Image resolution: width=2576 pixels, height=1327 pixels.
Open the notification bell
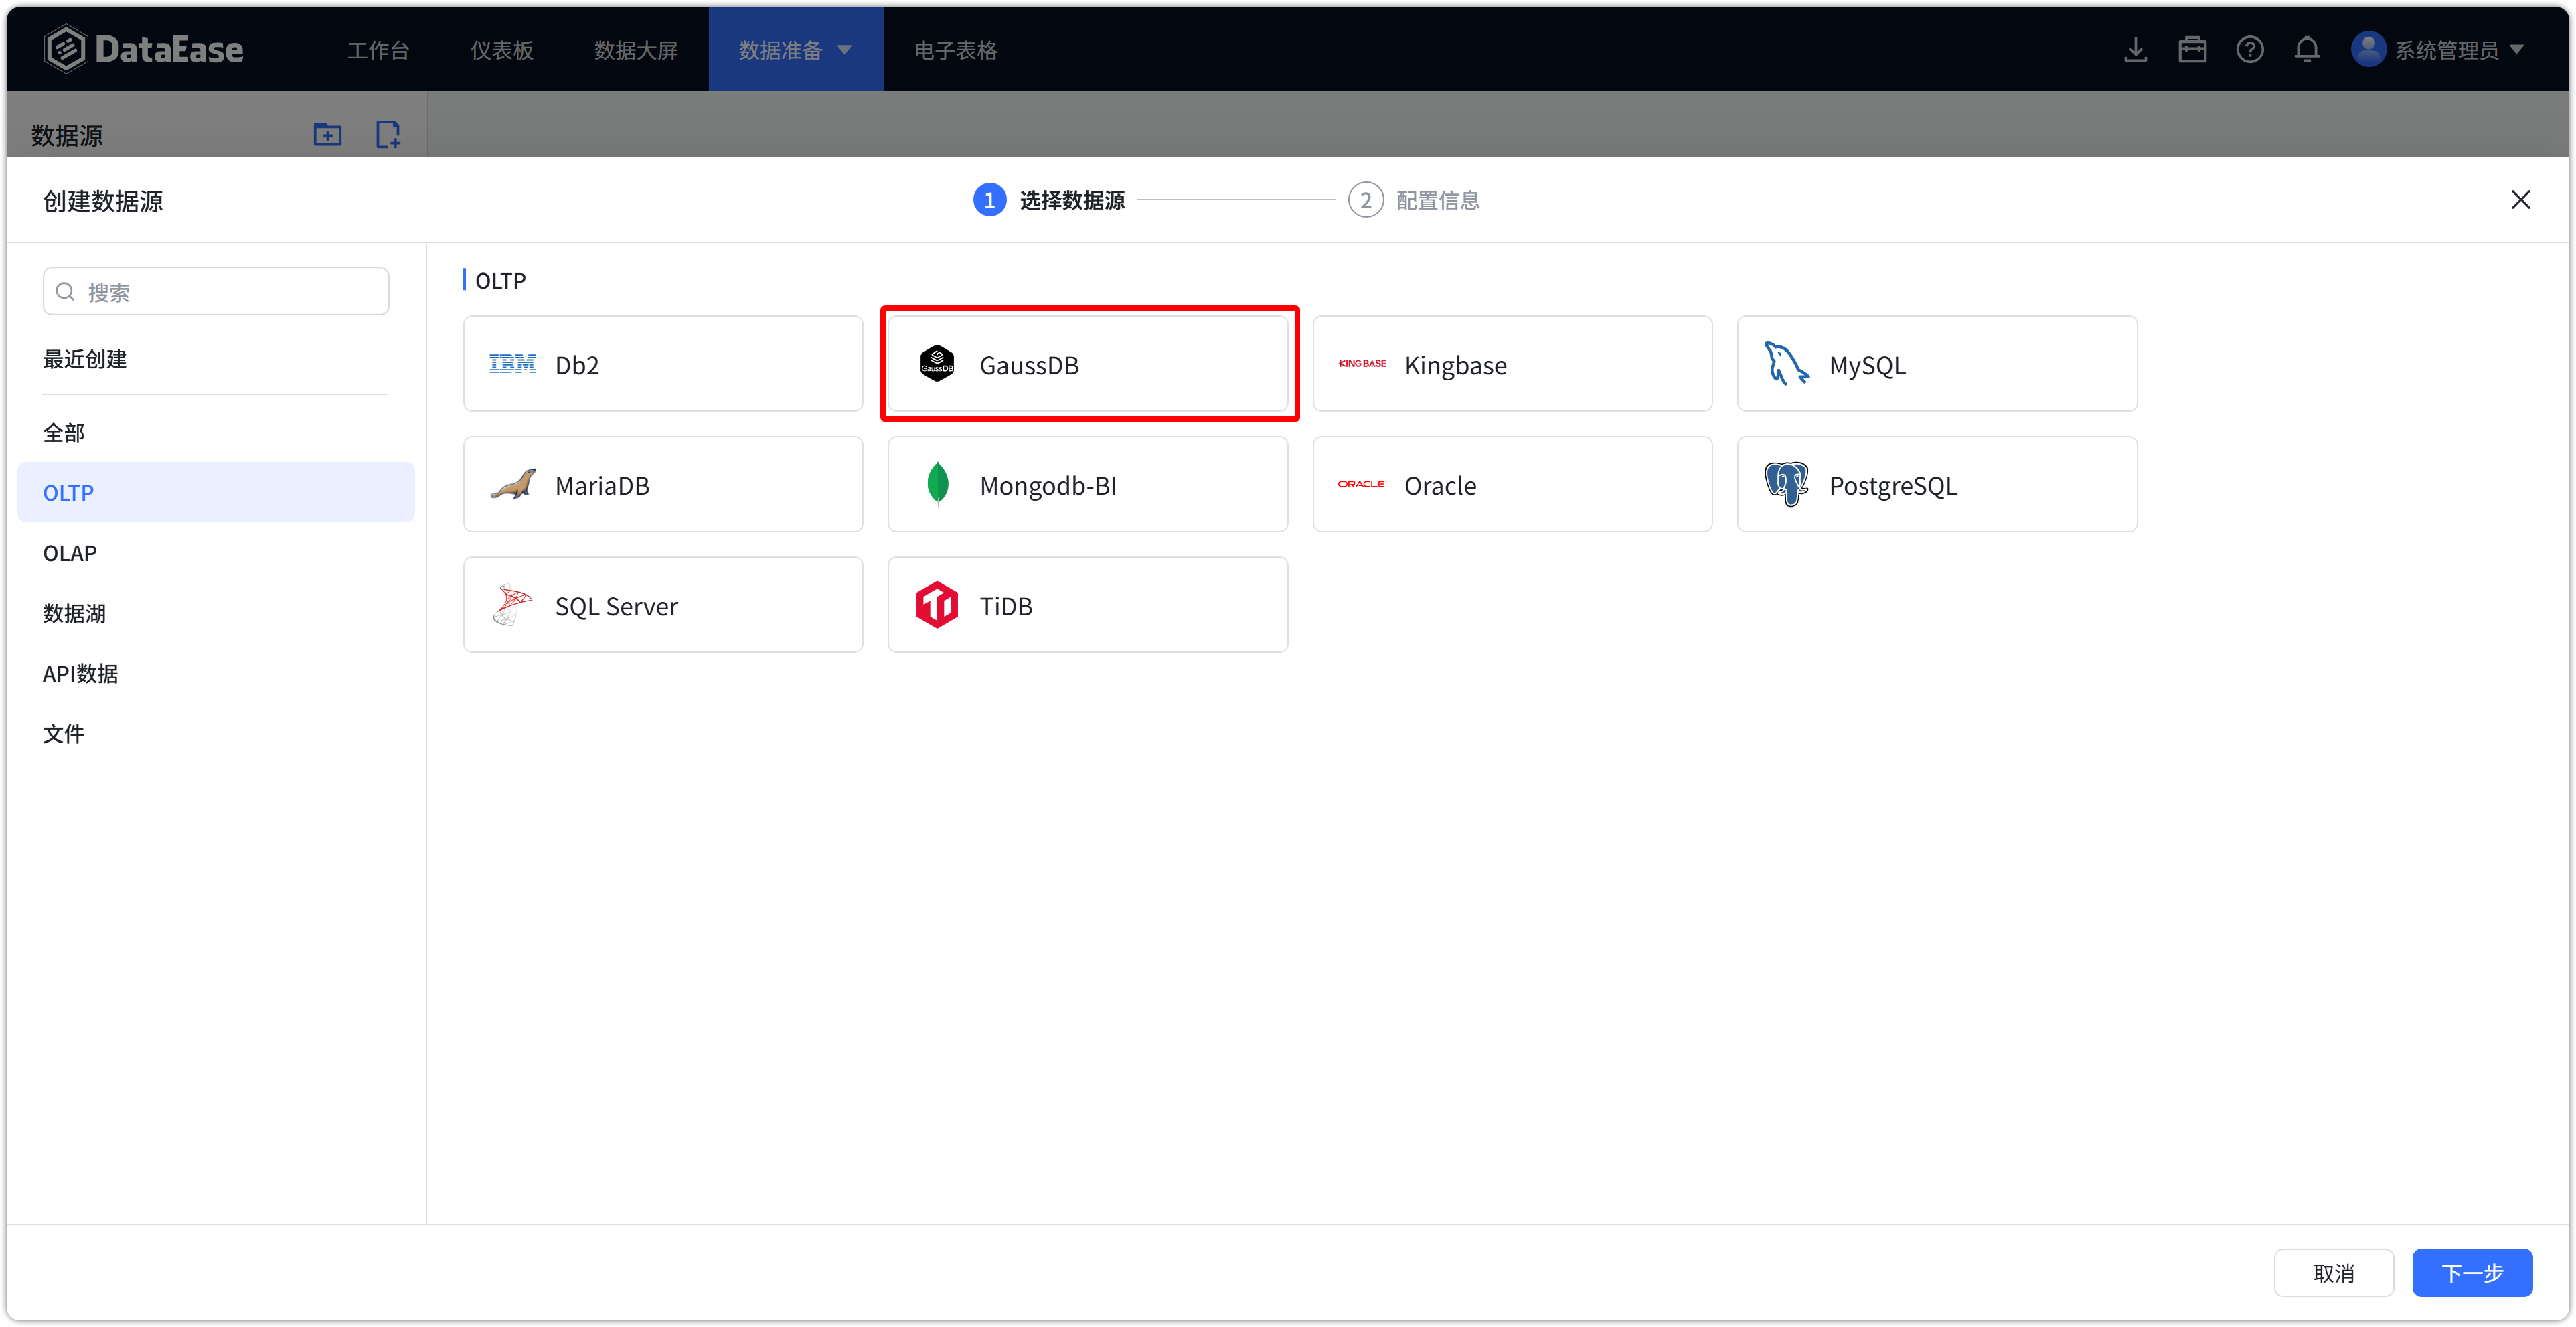tap(2306, 49)
